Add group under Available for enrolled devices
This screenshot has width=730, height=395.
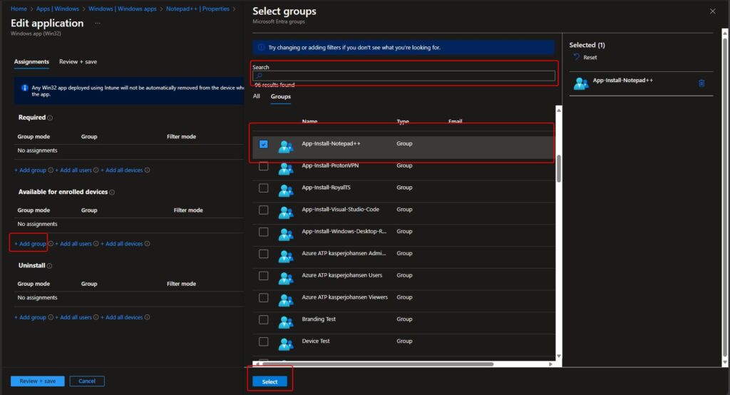click(30, 244)
